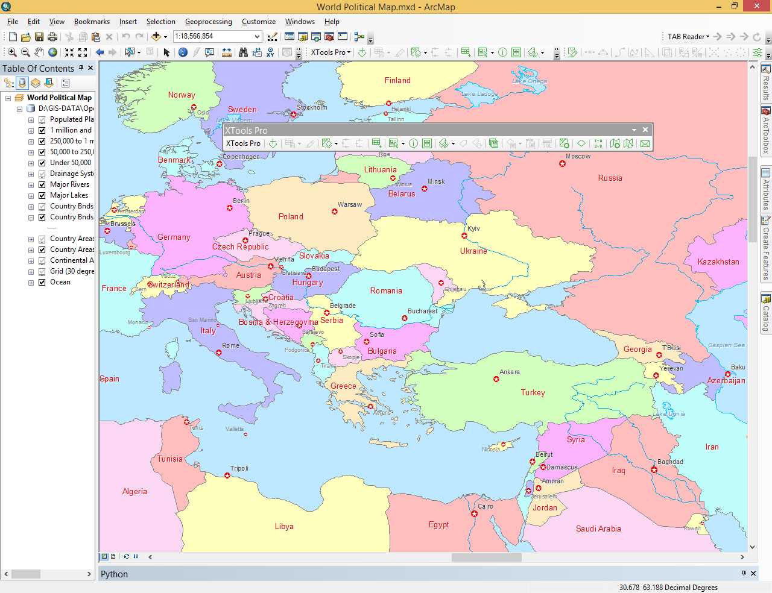Open the Find binoculars tool
The height and width of the screenshot is (593, 772).
click(243, 52)
